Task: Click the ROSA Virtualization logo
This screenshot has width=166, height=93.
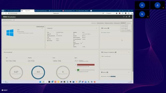Action: (9, 17)
